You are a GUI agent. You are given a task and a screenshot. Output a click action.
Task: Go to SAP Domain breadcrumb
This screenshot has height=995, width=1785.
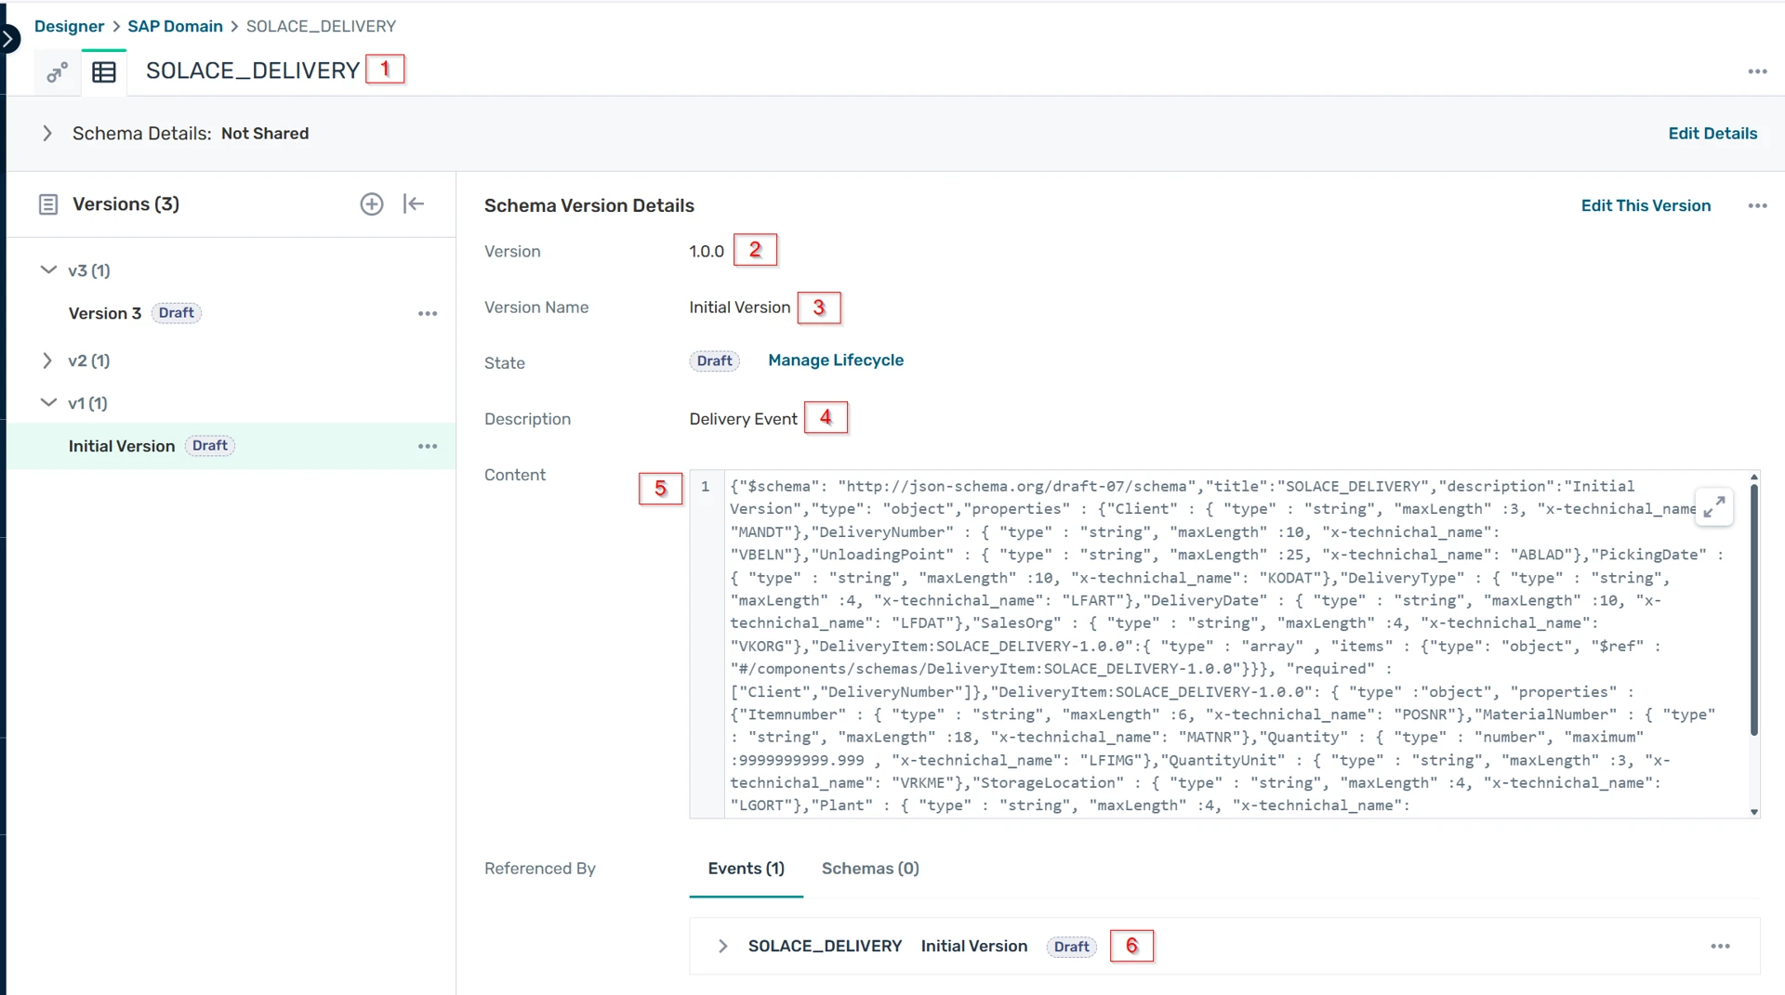click(x=175, y=26)
